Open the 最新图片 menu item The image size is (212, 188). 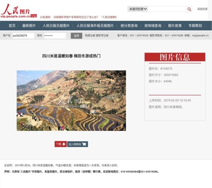pyautogui.click(x=29, y=26)
